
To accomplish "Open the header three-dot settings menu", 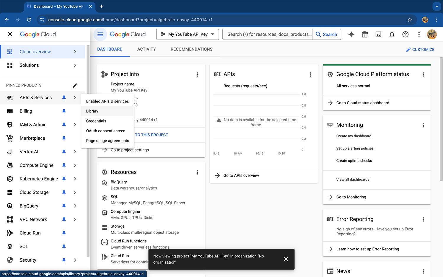I will [x=419, y=34].
